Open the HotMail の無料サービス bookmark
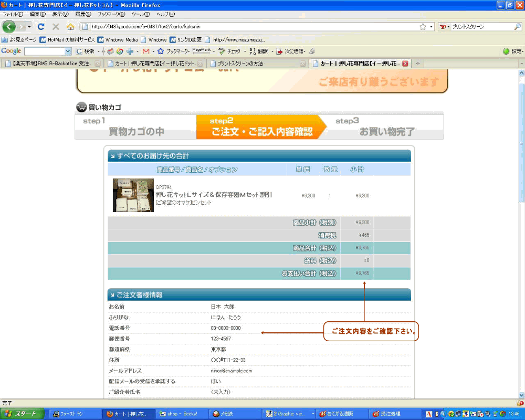The image size is (525, 420). [67, 39]
